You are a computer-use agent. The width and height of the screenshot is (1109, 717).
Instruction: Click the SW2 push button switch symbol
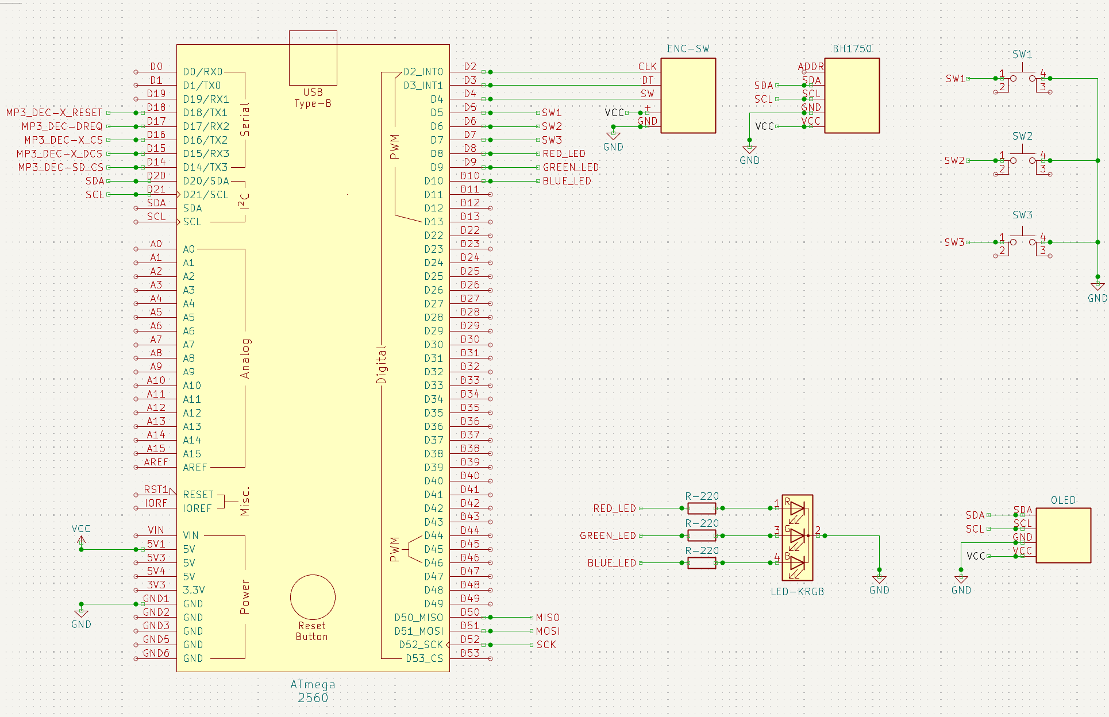coord(1023,161)
